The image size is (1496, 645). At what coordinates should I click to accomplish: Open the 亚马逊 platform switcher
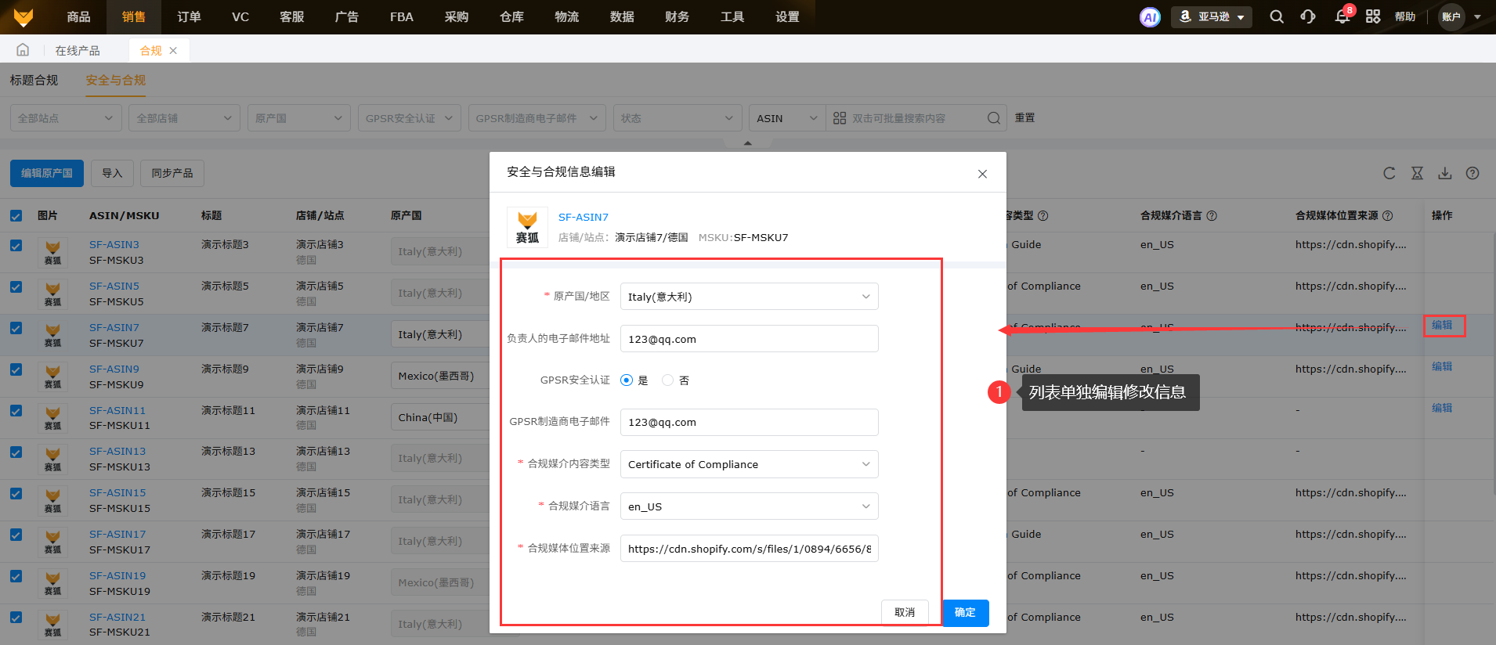coord(1212,17)
